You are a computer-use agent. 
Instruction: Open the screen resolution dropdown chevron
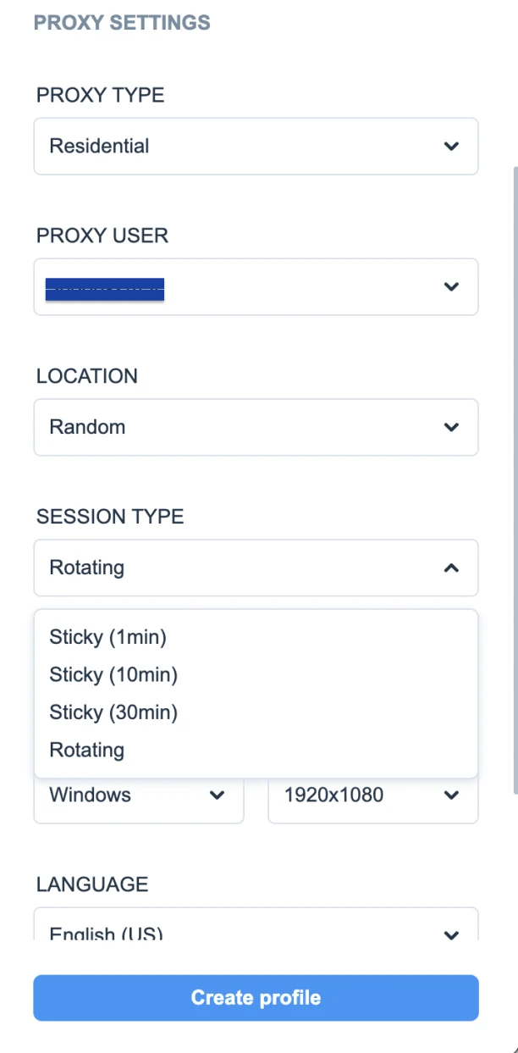point(451,795)
